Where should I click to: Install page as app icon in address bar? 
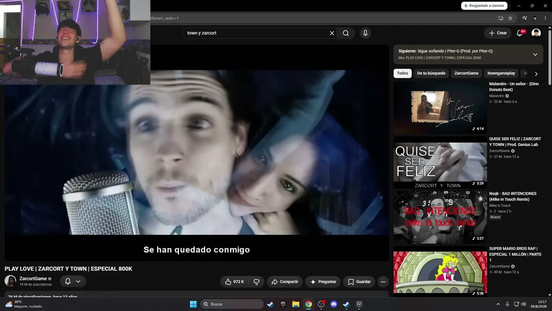[501, 18]
